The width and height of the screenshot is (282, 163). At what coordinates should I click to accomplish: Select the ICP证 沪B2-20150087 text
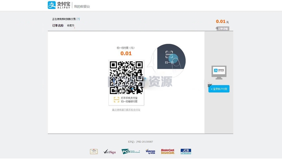click(141, 142)
